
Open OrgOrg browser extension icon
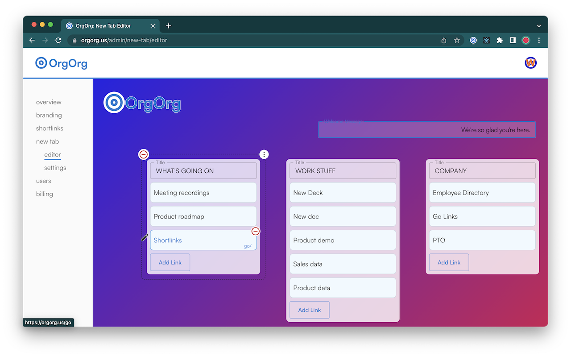click(473, 40)
